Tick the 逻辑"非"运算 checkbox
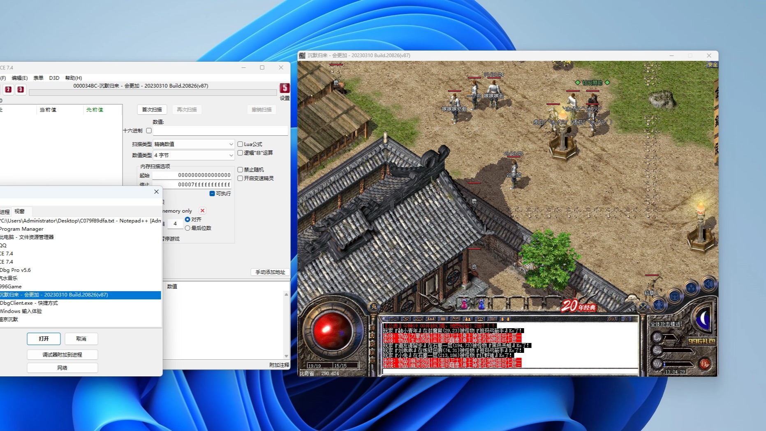Screen dimensions: 766x431 [240, 153]
